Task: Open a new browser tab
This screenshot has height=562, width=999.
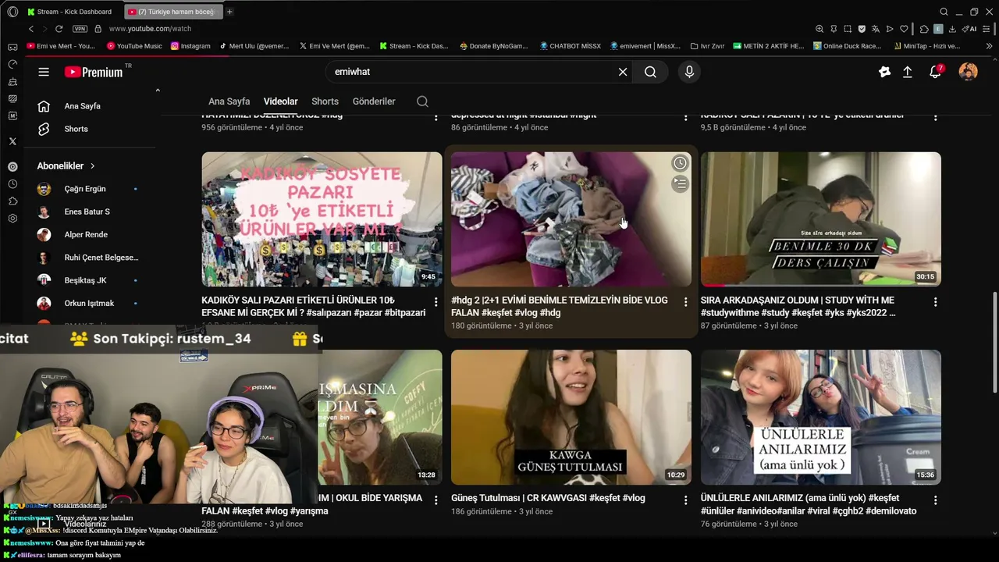Action: pyautogui.click(x=229, y=12)
